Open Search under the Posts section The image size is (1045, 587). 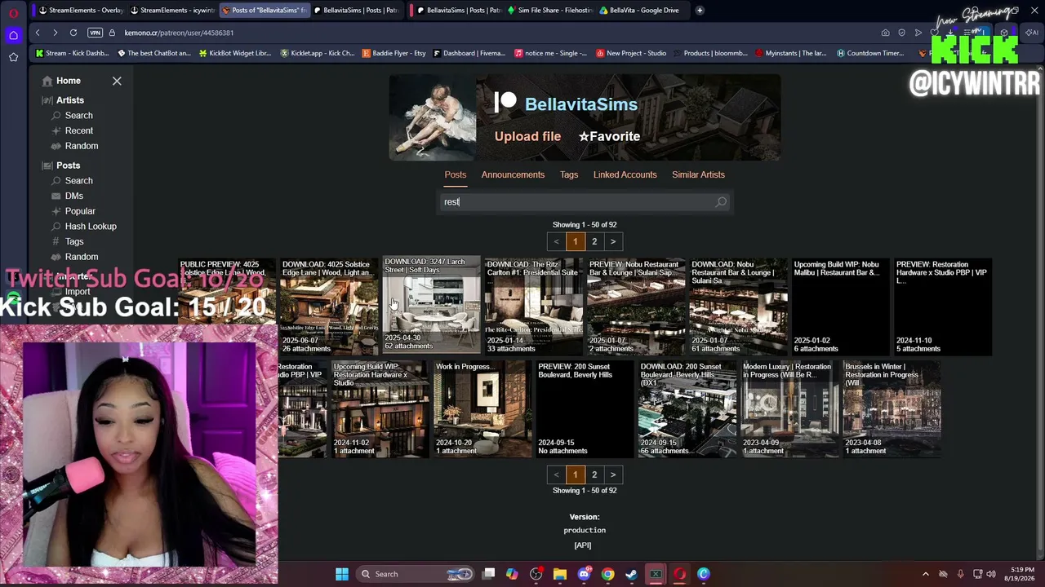click(x=78, y=180)
